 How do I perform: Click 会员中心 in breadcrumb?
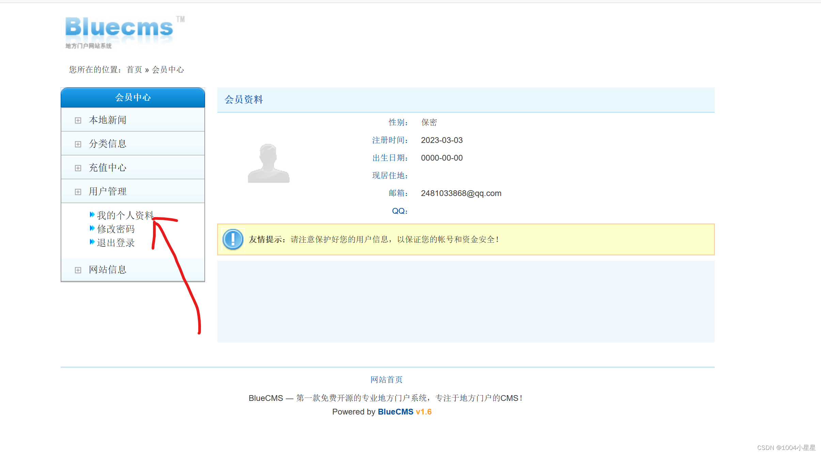pos(168,69)
